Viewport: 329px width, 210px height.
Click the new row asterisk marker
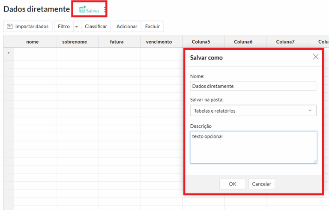click(9, 54)
